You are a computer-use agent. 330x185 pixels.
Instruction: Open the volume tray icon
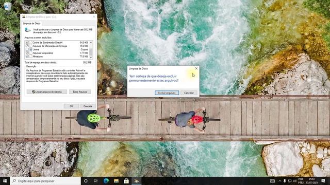pyautogui.click(x=294, y=181)
